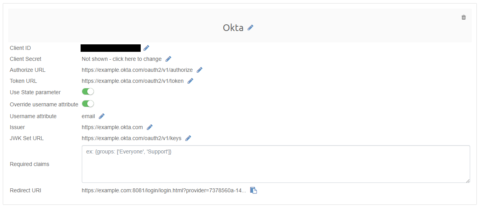Click inside the Required claims text area
480x208 pixels.
click(x=275, y=164)
